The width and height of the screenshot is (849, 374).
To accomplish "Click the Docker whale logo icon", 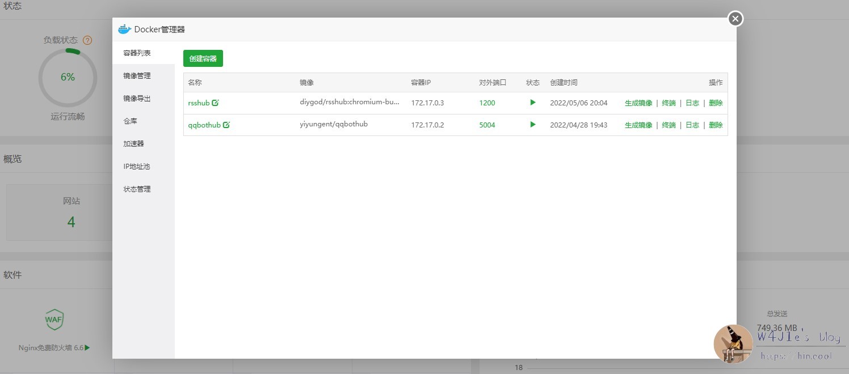I will pyautogui.click(x=125, y=29).
